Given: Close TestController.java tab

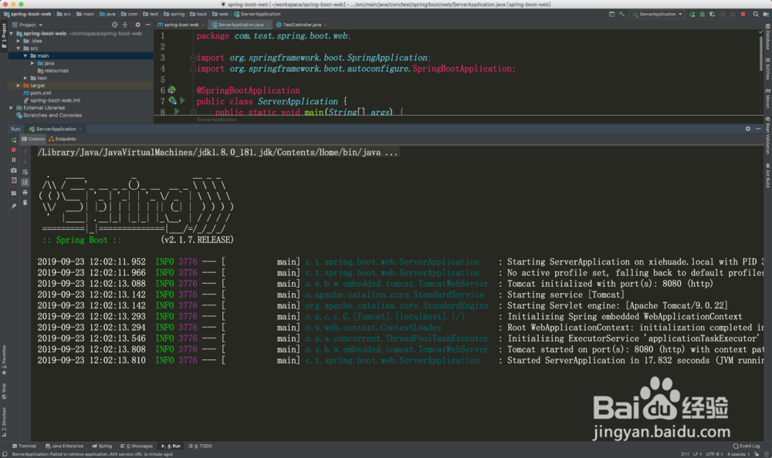Looking at the screenshot, I should [326, 25].
